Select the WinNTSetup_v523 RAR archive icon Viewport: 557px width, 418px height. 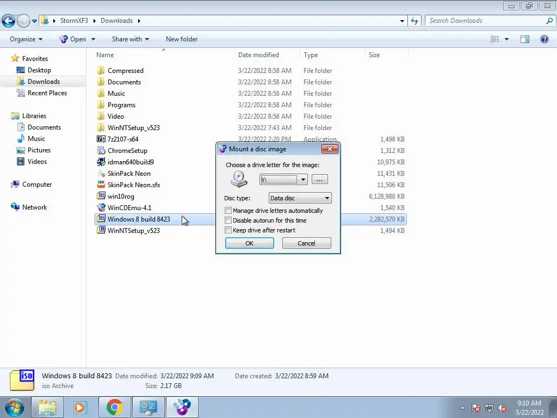101,230
